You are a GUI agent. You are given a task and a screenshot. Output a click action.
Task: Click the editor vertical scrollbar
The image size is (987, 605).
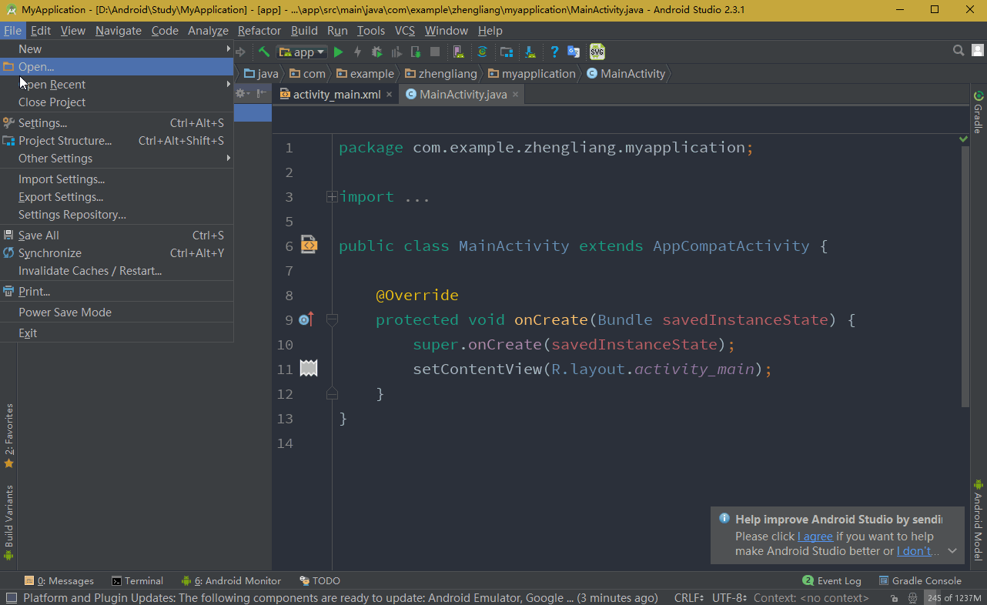pos(965,276)
